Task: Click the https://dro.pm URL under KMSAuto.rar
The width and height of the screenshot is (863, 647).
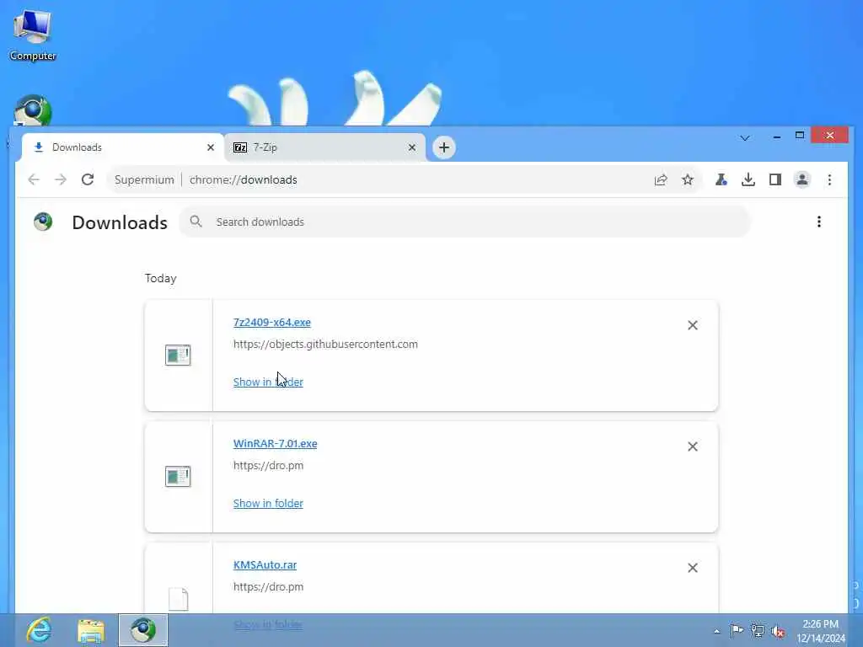Action: [268, 587]
